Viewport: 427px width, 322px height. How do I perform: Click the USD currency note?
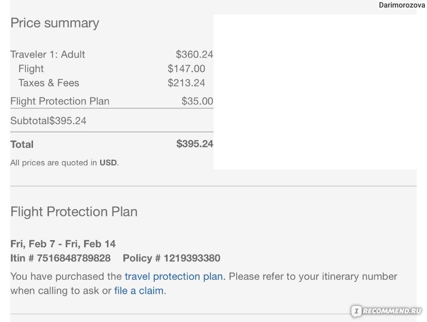click(x=108, y=163)
